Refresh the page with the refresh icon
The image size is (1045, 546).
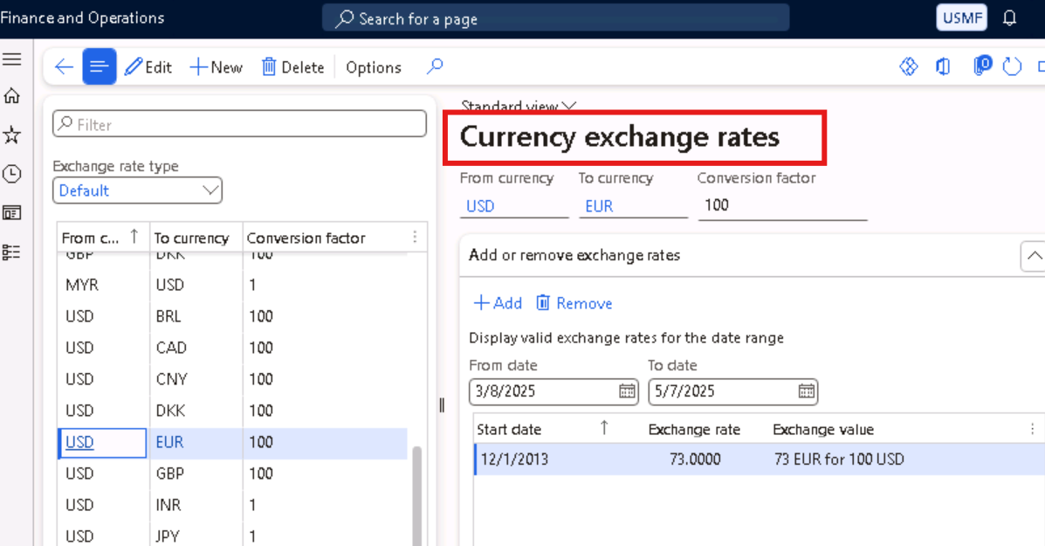click(1012, 66)
